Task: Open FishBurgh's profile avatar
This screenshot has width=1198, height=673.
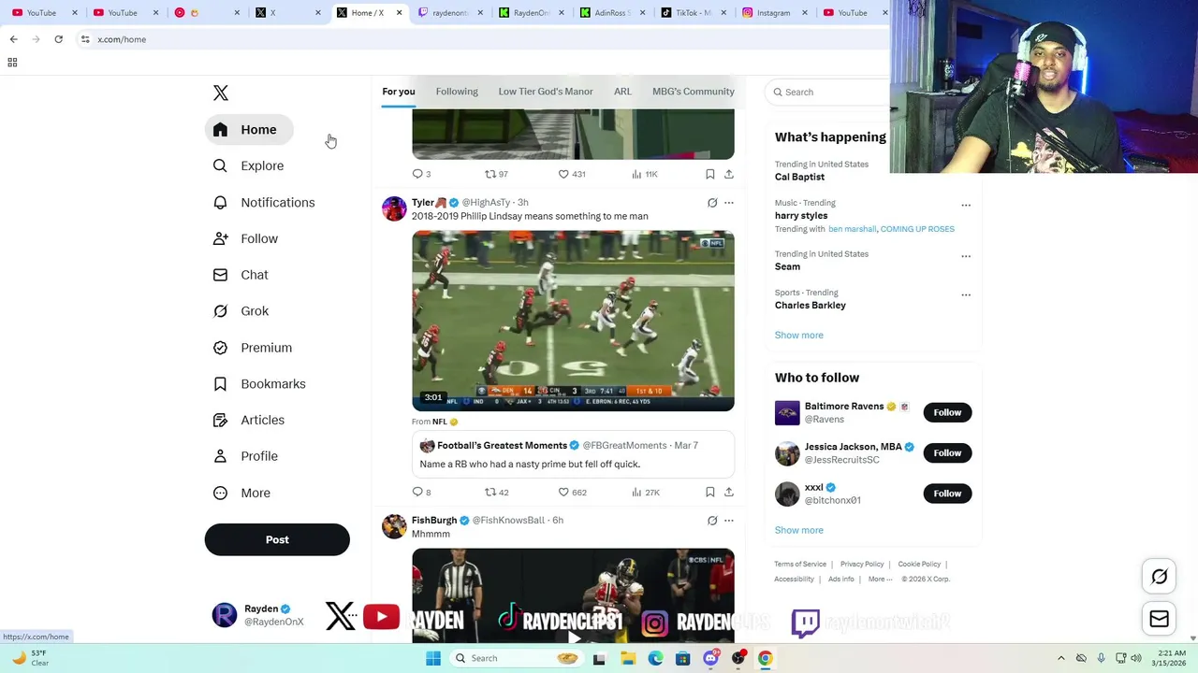Action: point(394,526)
